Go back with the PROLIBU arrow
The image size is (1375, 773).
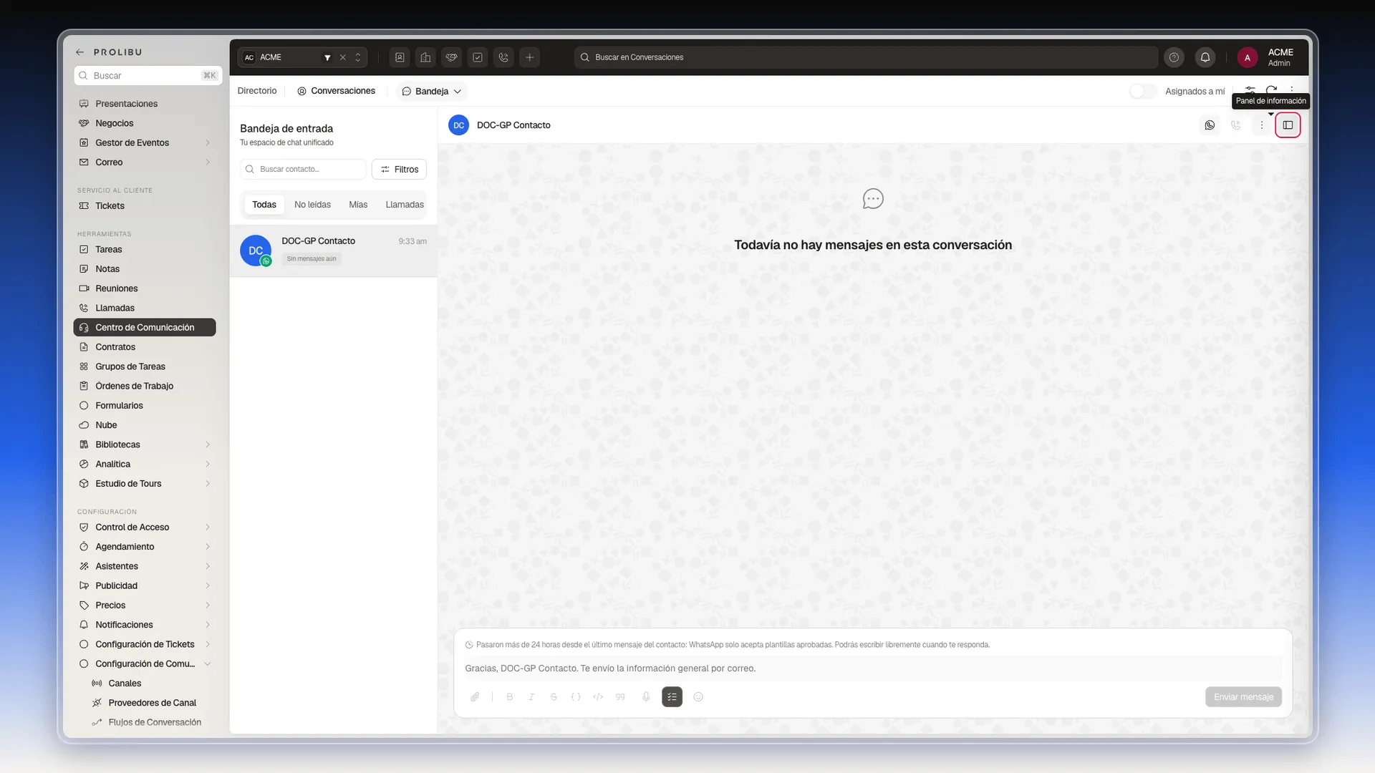click(x=80, y=52)
